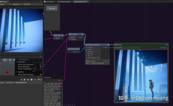This screenshot has height=106, width=173.
Task: Toggle the 2D scene view button
Action: [10, 60]
